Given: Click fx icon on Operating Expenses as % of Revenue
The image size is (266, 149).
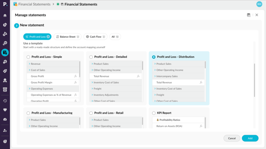Looking at the screenshot, I should 75,95.
